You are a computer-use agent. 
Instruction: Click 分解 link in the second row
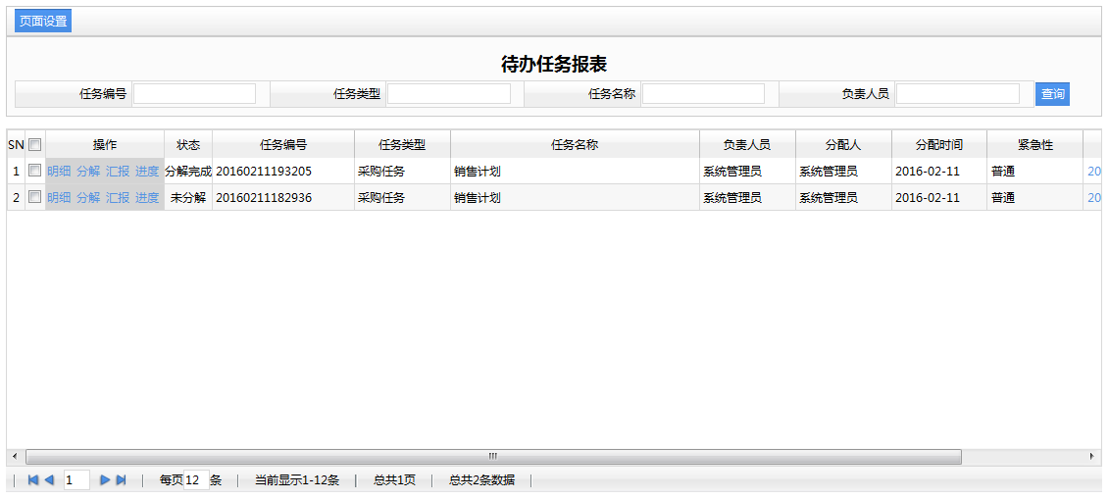point(88,197)
